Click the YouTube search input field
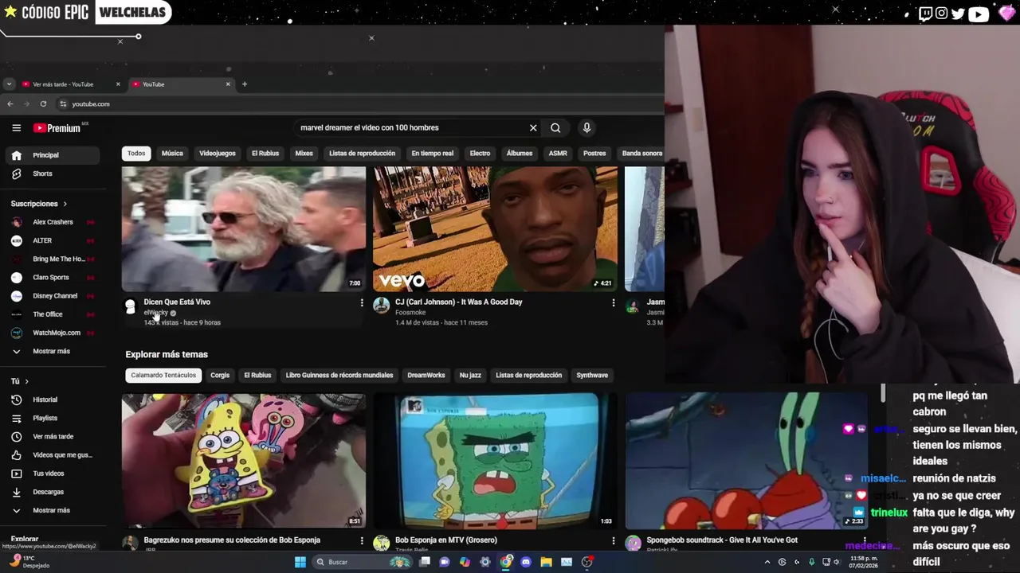The height and width of the screenshot is (573, 1020). (410, 127)
